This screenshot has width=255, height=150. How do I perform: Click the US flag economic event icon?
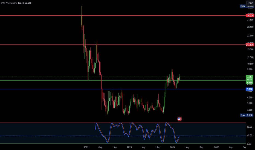click(179, 119)
